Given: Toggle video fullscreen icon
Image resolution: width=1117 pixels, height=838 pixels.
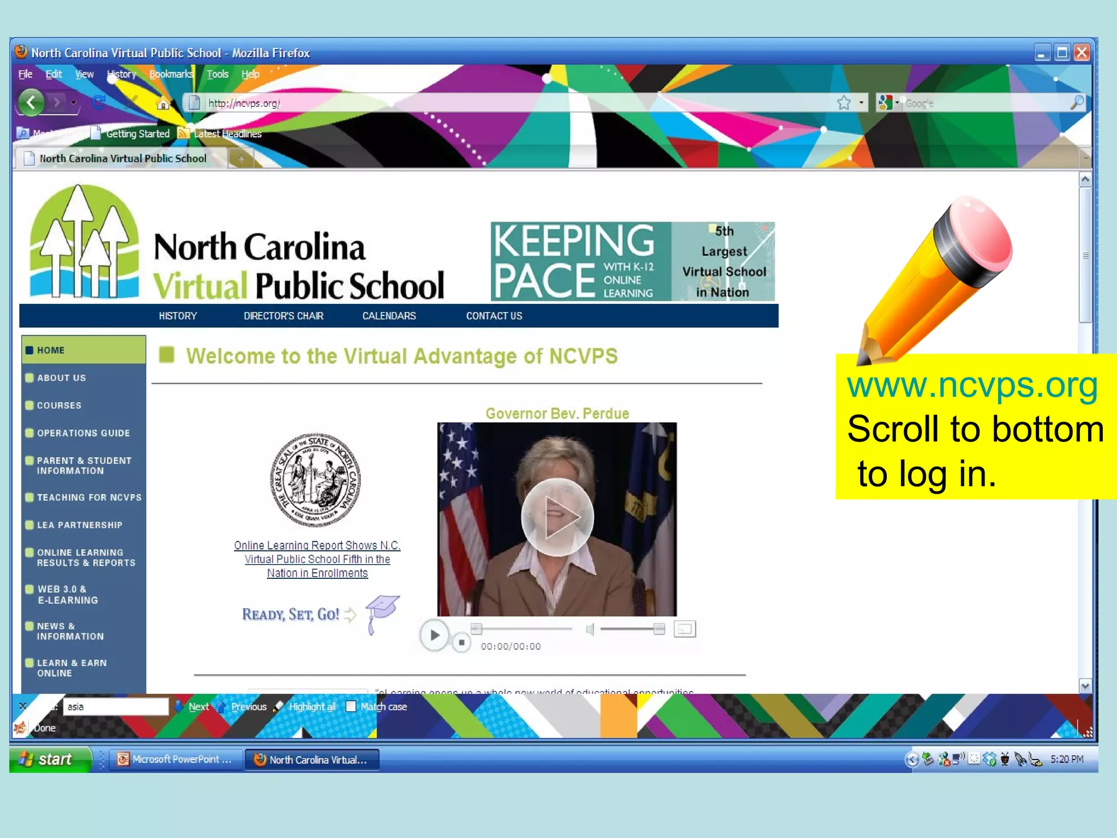Looking at the screenshot, I should (x=684, y=629).
